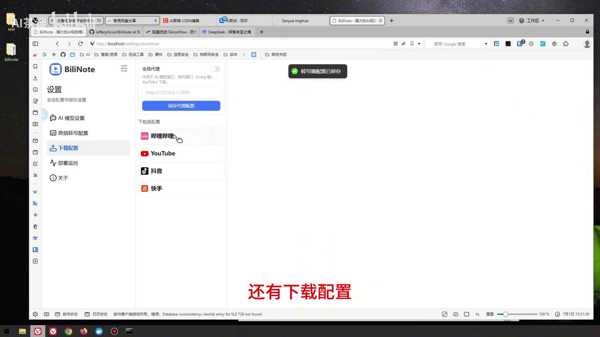Switch to the Sanyue ImgHub tab
This screenshot has height=337, width=600.
pyautogui.click(x=301, y=21)
